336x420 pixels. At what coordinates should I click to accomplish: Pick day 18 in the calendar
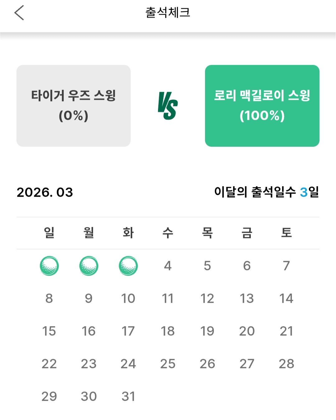pyautogui.click(x=168, y=331)
